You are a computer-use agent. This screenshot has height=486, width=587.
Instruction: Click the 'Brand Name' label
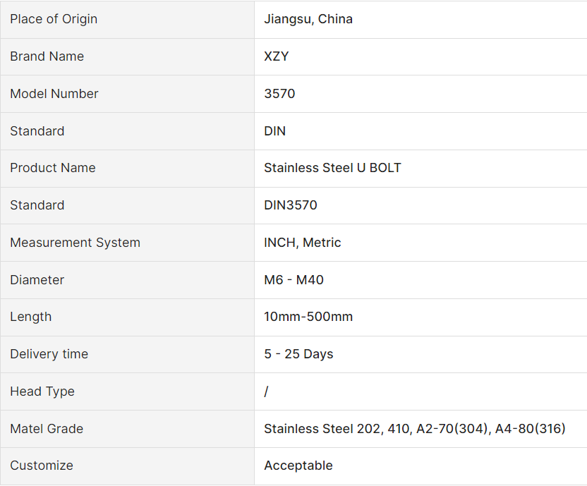47,56
